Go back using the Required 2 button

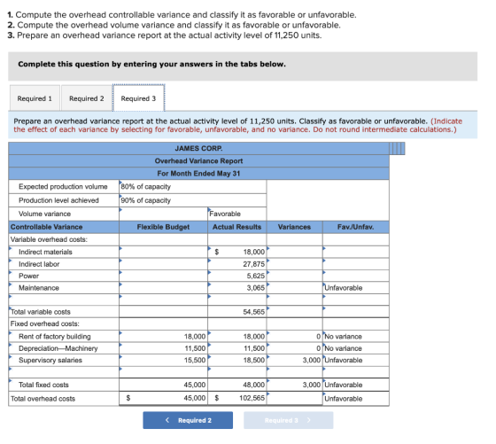[188, 420]
